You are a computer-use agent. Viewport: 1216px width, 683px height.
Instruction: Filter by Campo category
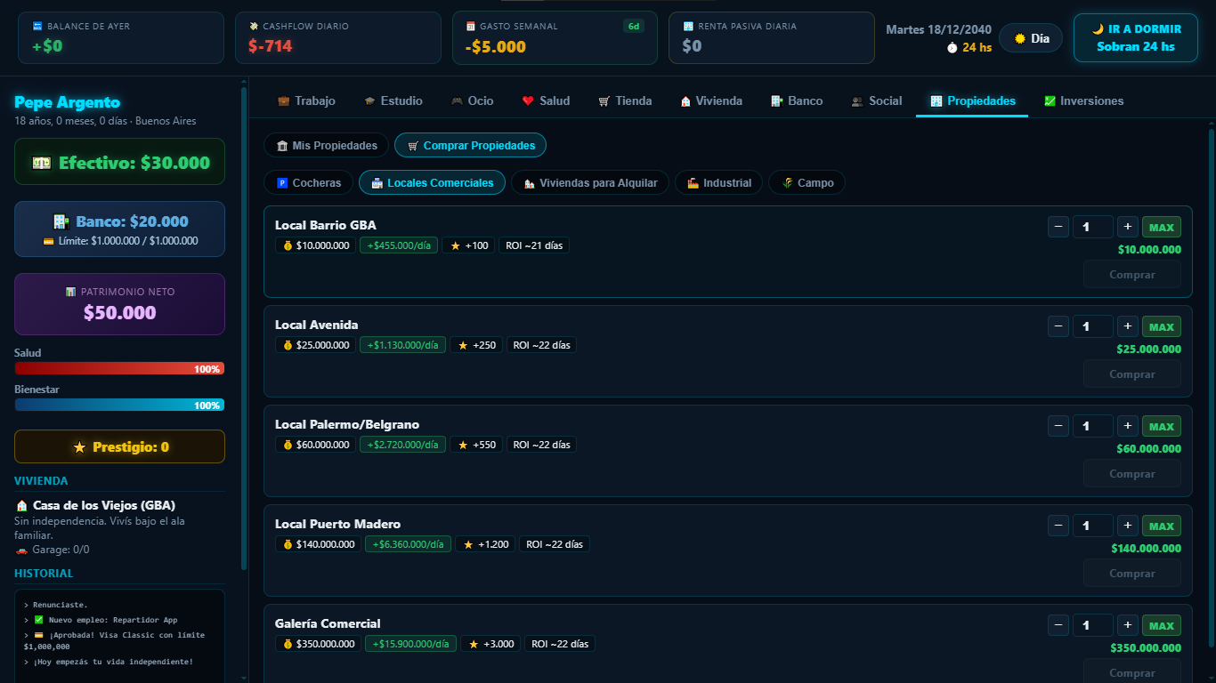(x=807, y=182)
